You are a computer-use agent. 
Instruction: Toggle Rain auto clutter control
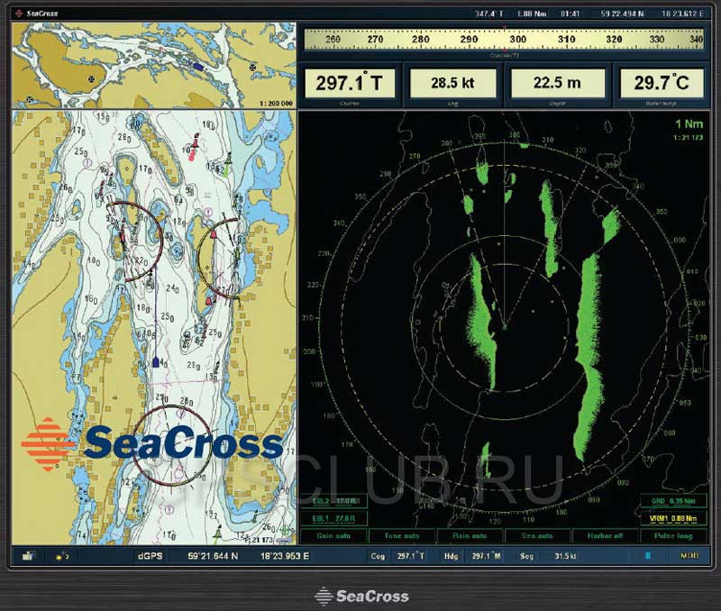470,535
